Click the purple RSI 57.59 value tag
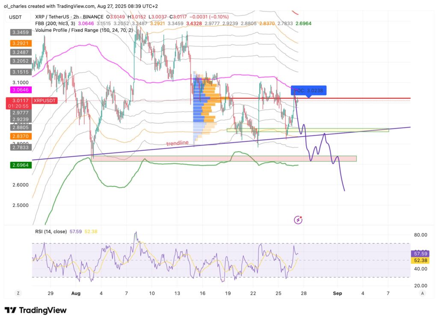The width and height of the screenshot is (438, 322). (x=418, y=253)
